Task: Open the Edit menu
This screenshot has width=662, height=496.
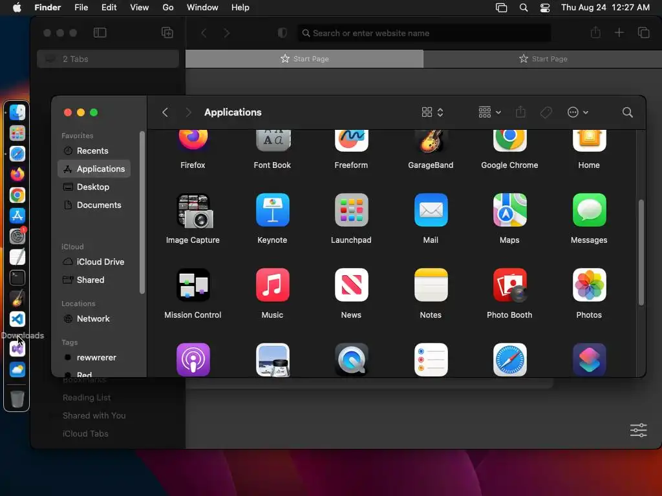Action: coord(109,7)
